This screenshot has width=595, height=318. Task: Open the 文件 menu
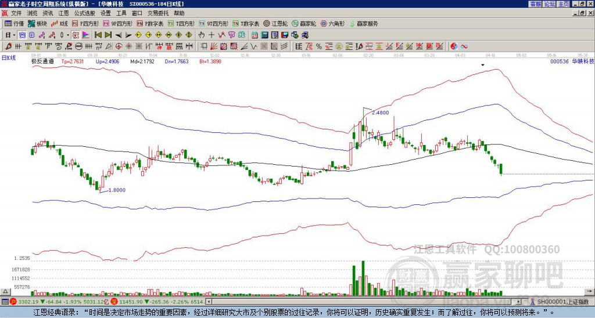click(x=16, y=13)
